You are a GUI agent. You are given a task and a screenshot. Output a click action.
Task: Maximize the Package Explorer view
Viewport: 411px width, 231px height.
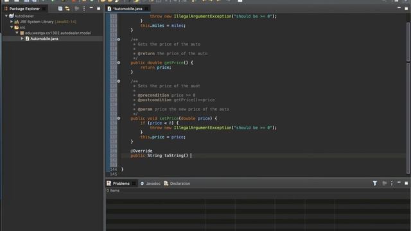[98, 8]
